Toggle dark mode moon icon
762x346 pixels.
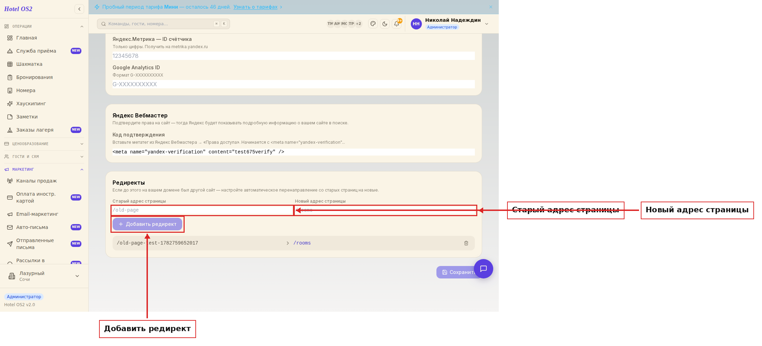[x=385, y=24]
